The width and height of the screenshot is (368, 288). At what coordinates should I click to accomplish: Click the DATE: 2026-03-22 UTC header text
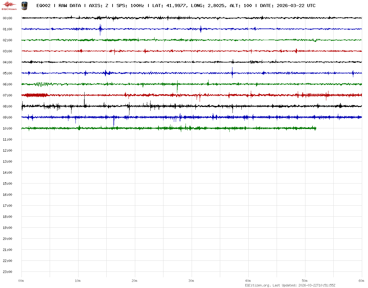tap(288, 6)
